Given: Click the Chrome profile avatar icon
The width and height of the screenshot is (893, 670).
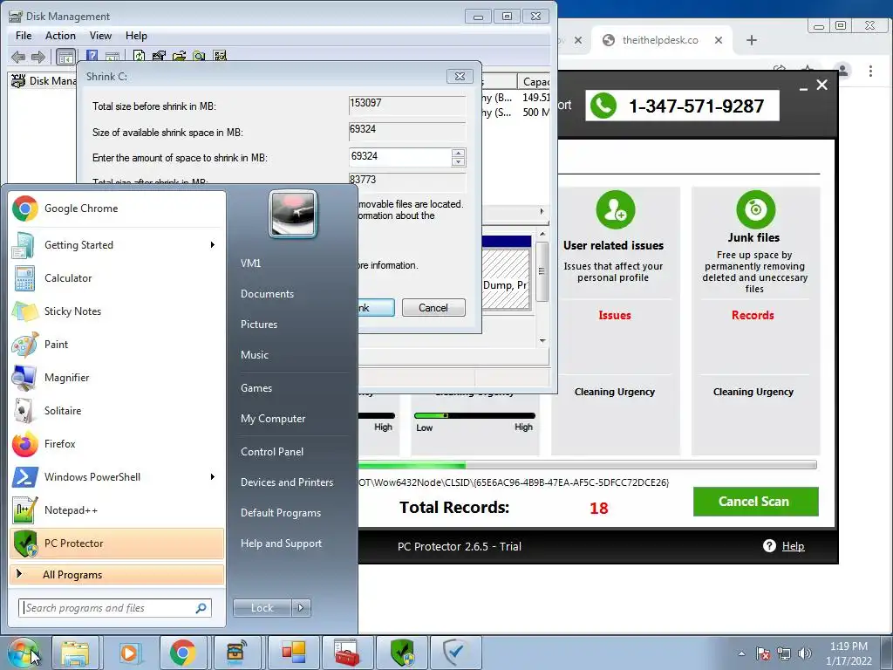Looking at the screenshot, I should tap(842, 71).
